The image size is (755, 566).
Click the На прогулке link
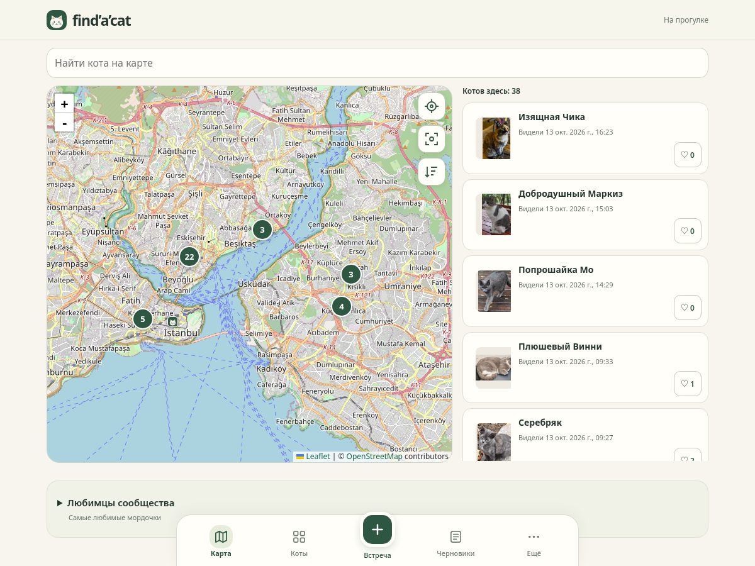686,20
